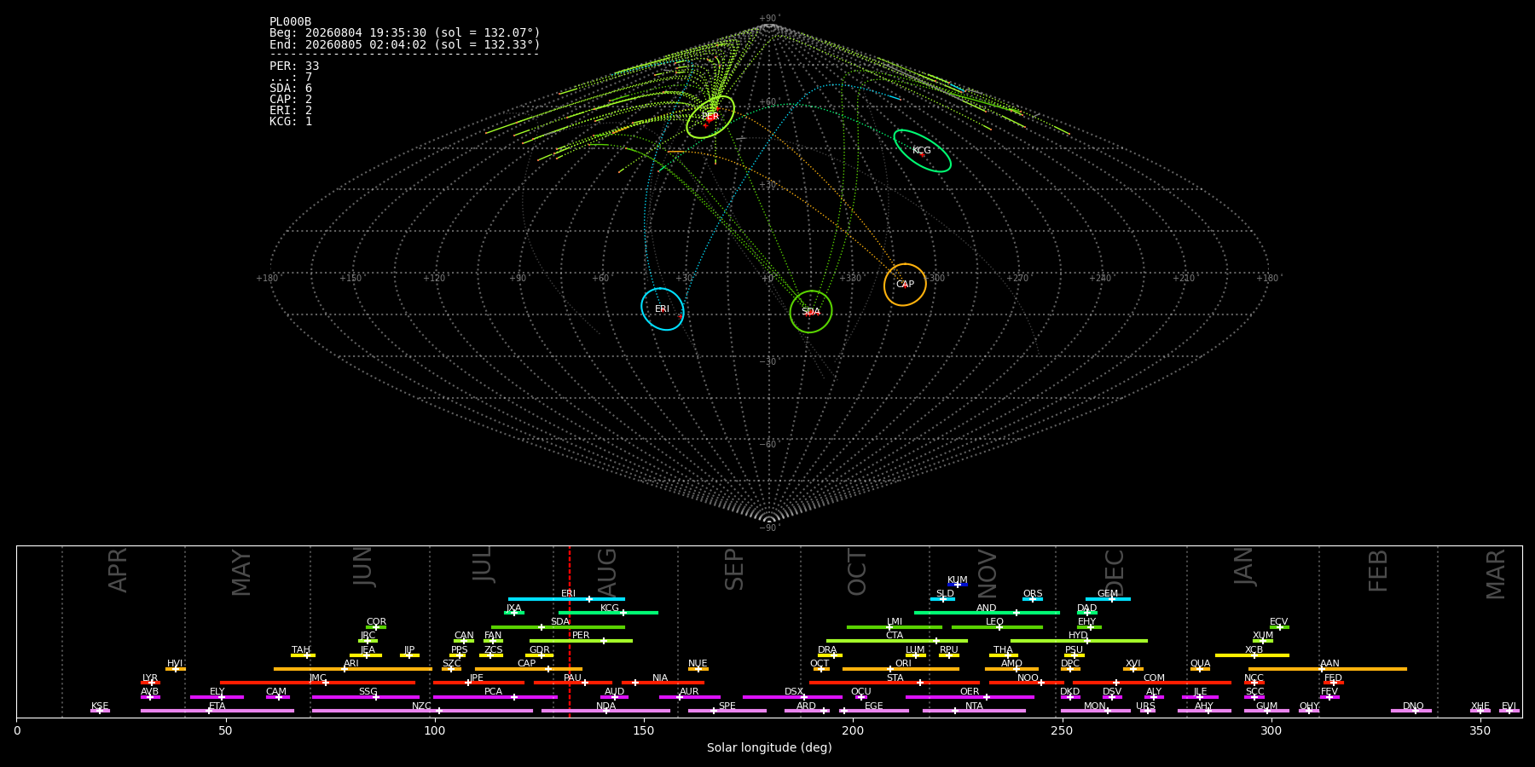Viewport: 1535px width, 767px height.
Task: Click the orange CAP radiant circle
Action: pos(905,285)
